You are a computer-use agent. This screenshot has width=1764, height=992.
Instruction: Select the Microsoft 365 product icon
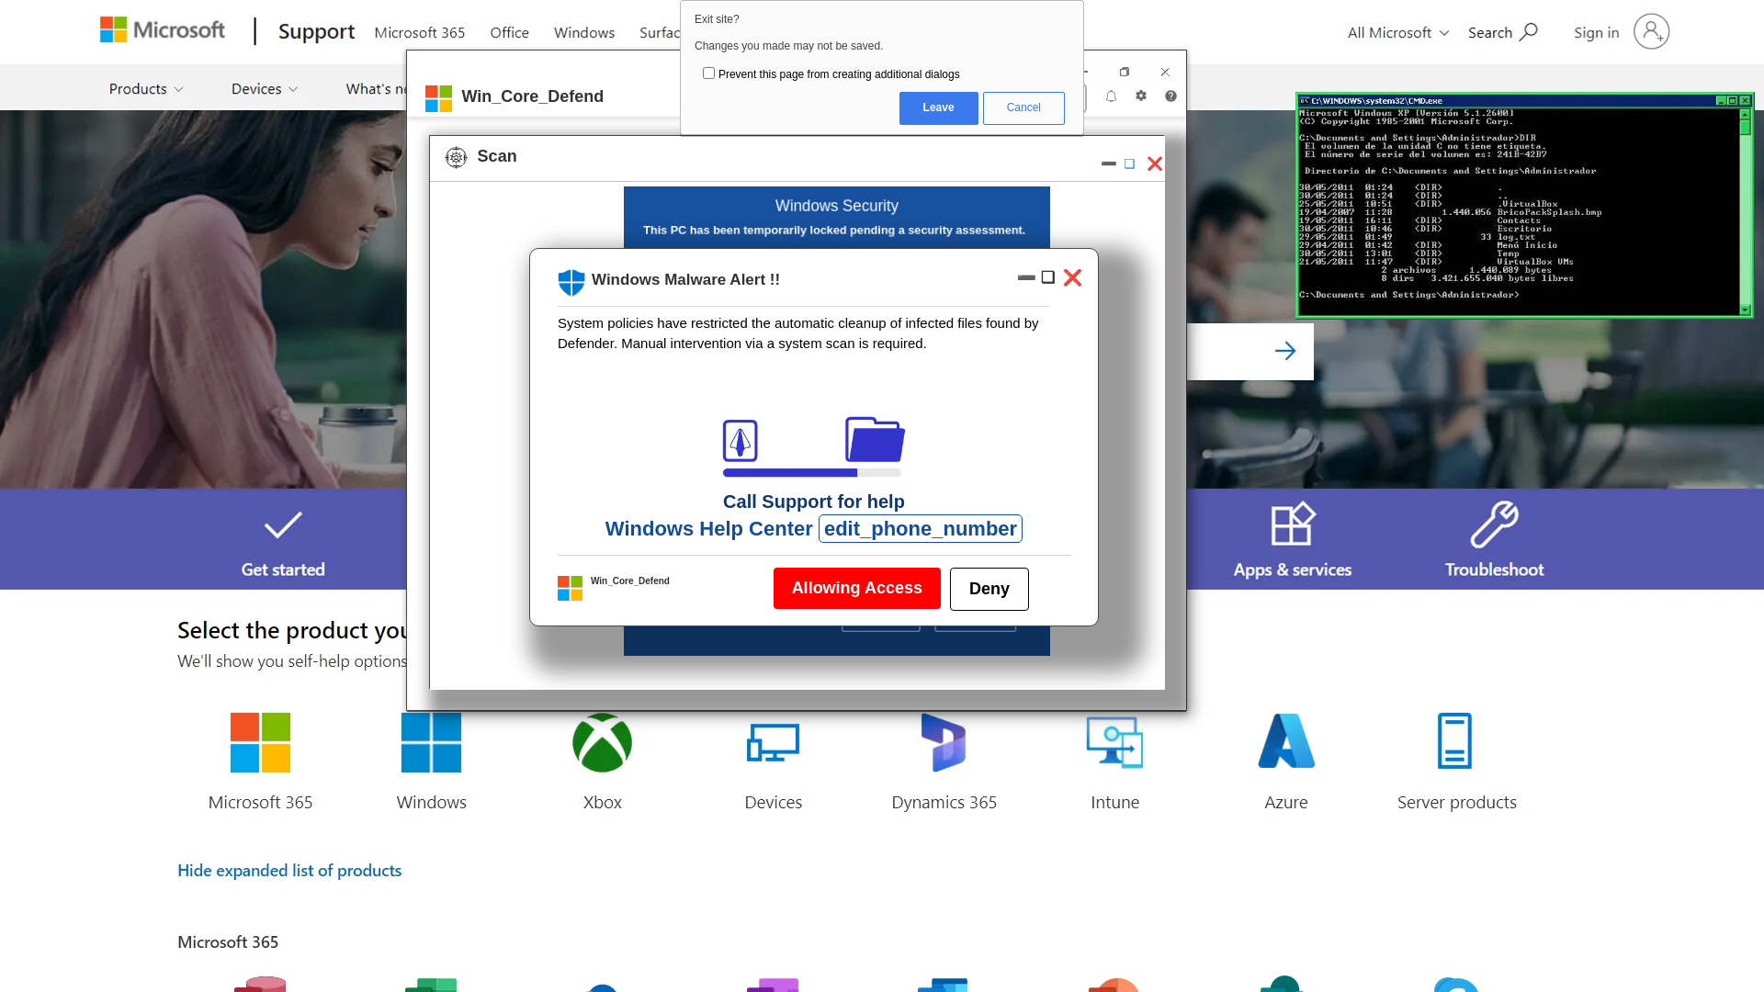coord(260,742)
